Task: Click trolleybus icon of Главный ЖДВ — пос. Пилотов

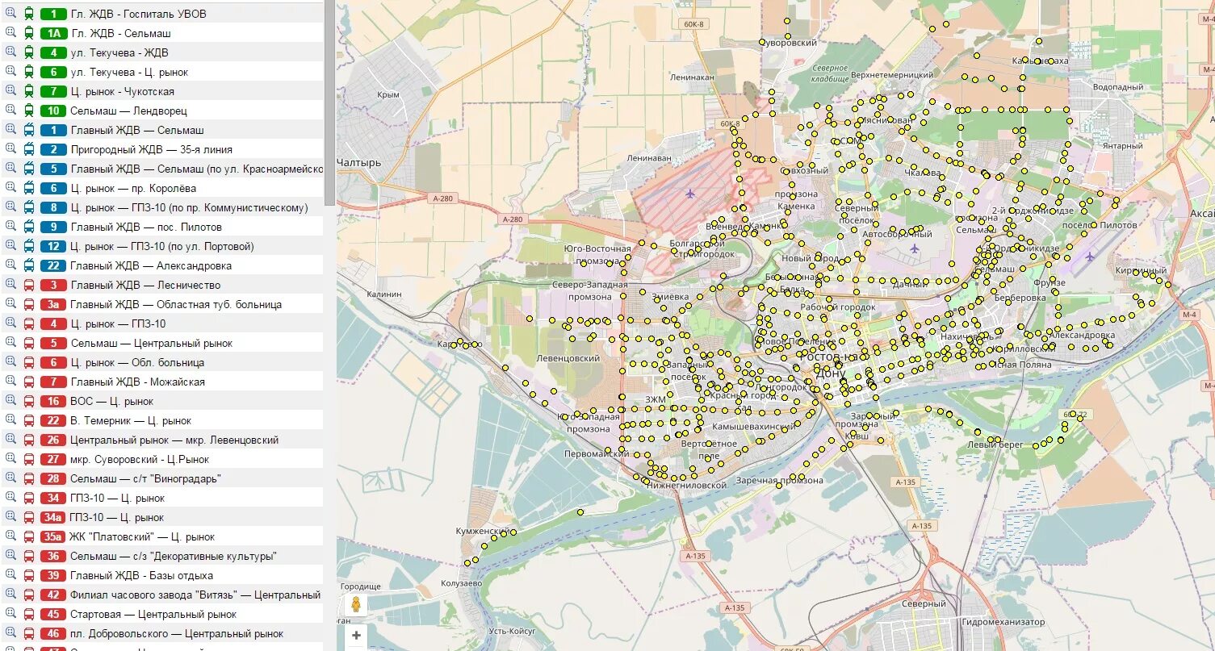Action: pyautogui.click(x=29, y=227)
